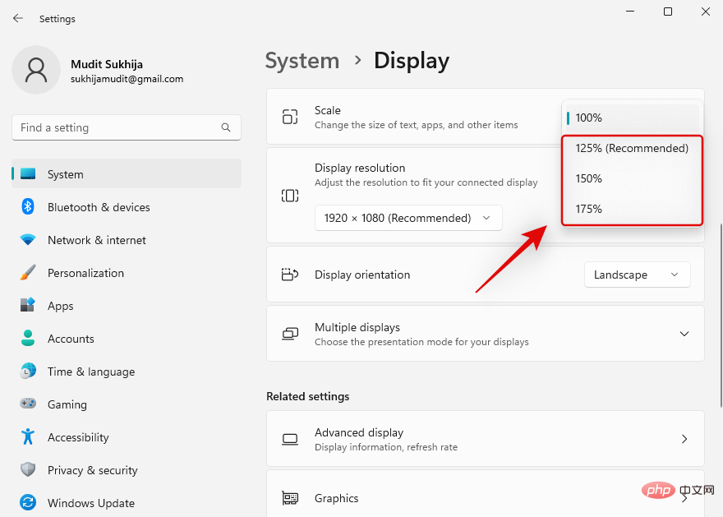Select 125% Recommended scaling
The height and width of the screenshot is (517, 723).
631,148
